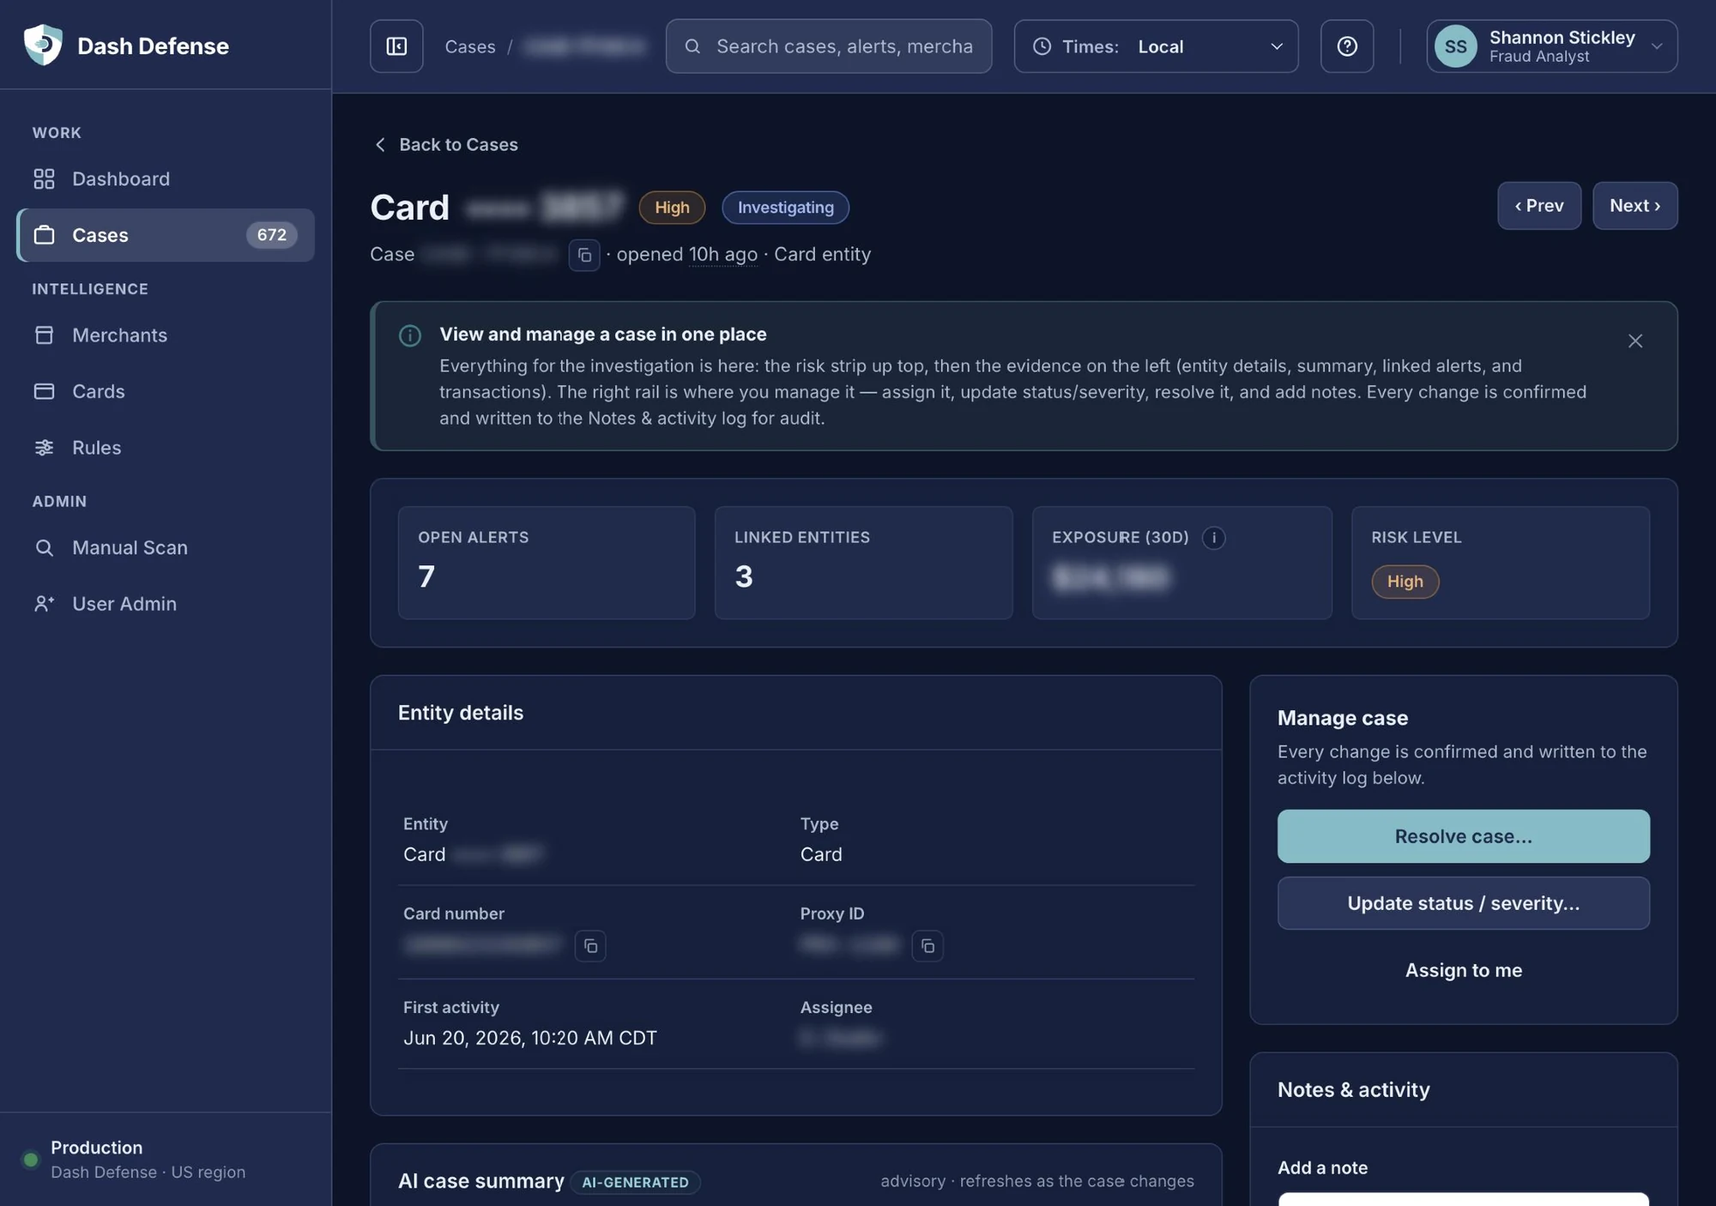Image resolution: width=1716 pixels, height=1206 pixels.
Task: Click the Rules sliders icon
Action: click(x=44, y=447)
